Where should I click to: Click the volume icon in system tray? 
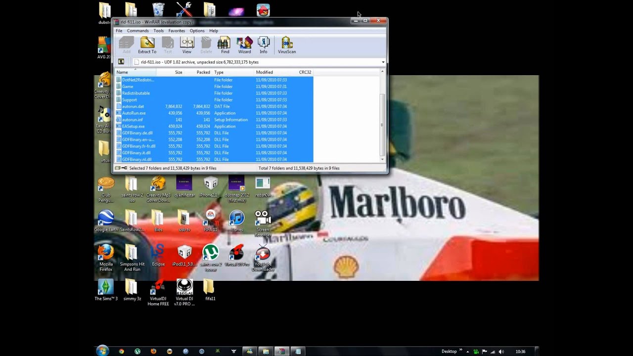tap(502, 352)
